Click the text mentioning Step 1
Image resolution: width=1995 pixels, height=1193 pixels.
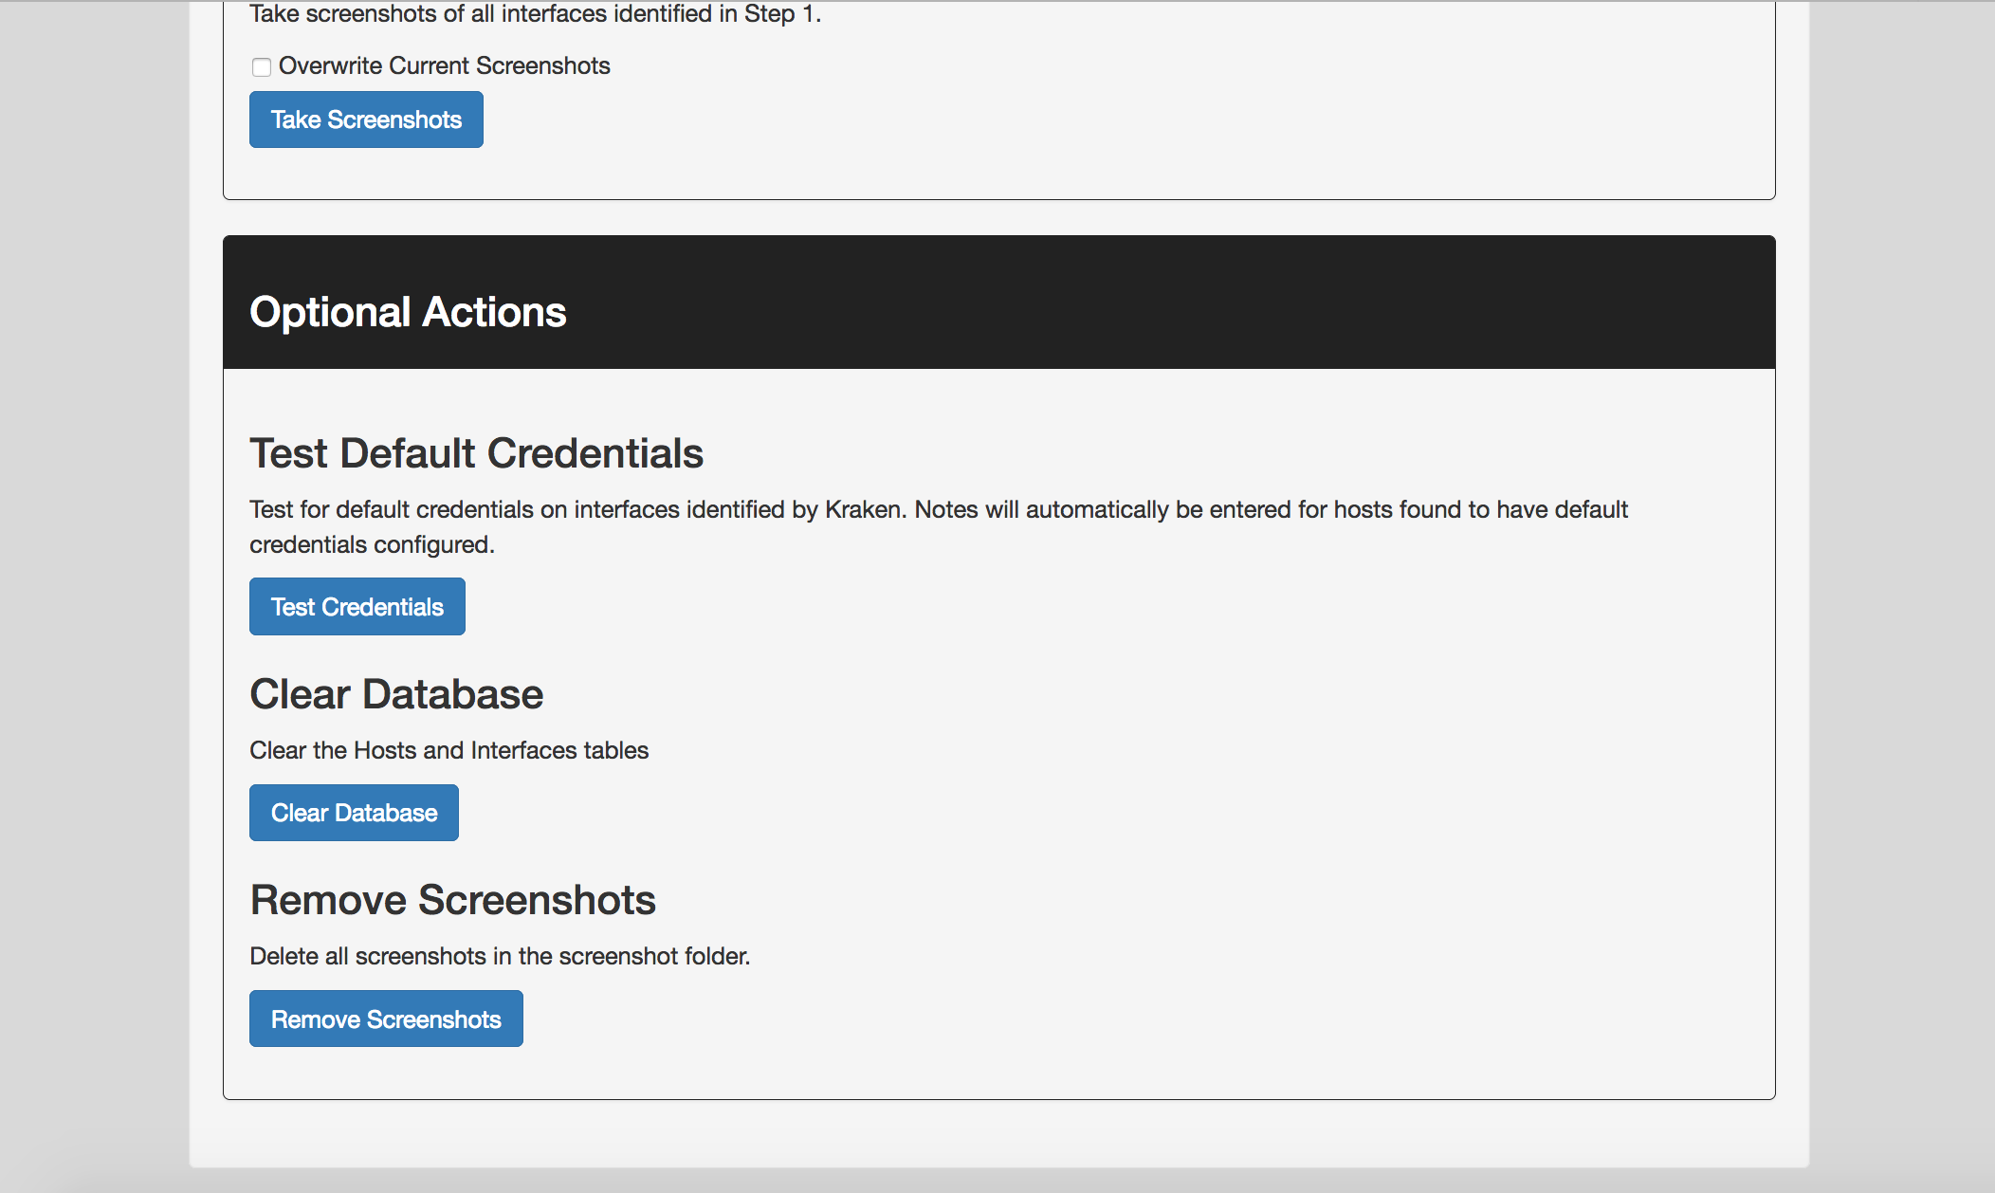coord(535,14)
